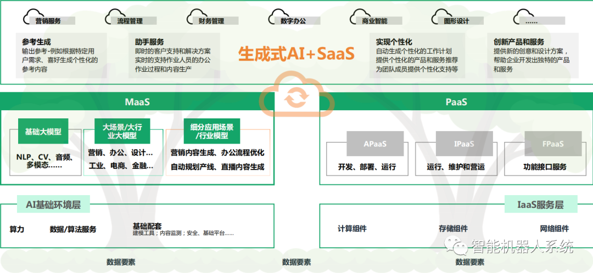Click the 建模工具；内容监测 line
This screenshot has height=273, width=593.
(x=183, y=234)
